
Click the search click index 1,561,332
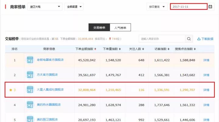187,105
